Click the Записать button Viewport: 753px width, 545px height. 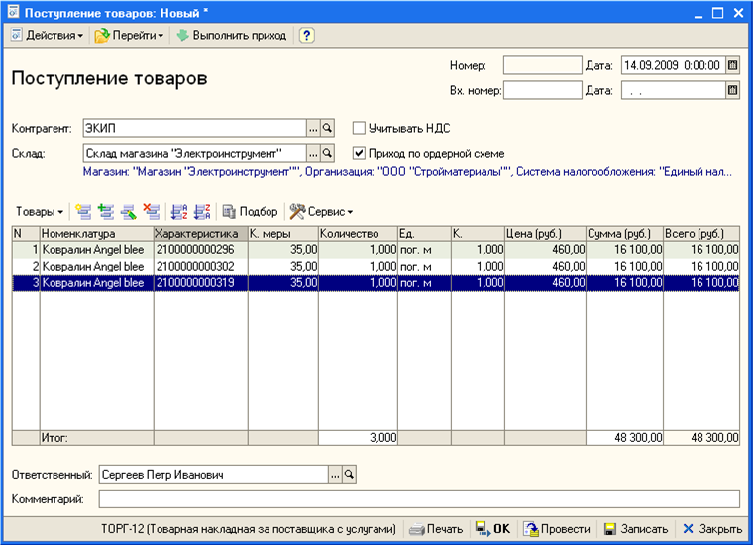[636, 529]
